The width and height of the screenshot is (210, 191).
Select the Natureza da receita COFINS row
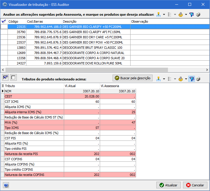pyautogui.click(x=68, y=175)
